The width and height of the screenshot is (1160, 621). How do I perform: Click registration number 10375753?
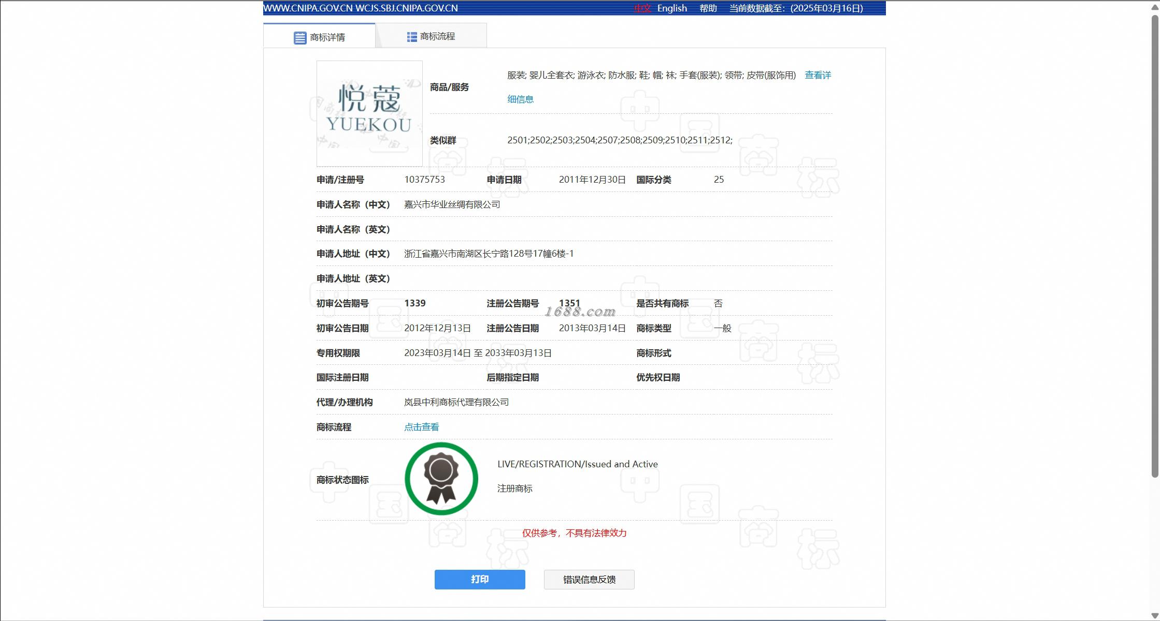click(424, 180)
